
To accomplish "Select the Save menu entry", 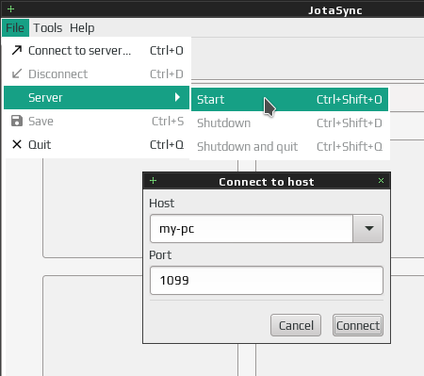I will [97, 122].
